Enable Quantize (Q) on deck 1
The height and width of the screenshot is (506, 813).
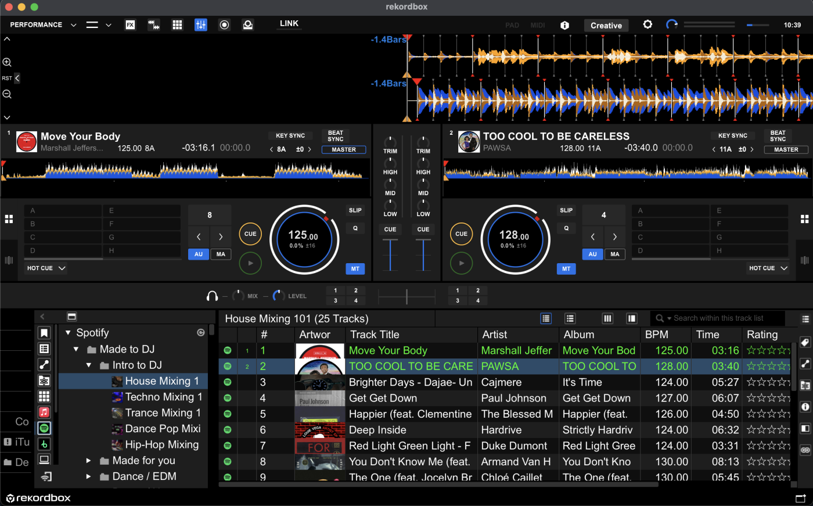(x=355, y=228)
